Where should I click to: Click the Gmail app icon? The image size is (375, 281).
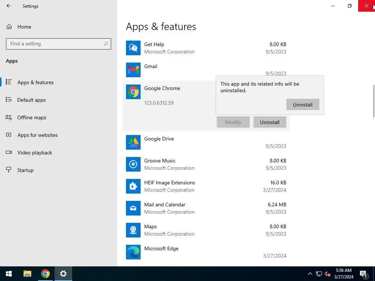click(x=133, y=70)
